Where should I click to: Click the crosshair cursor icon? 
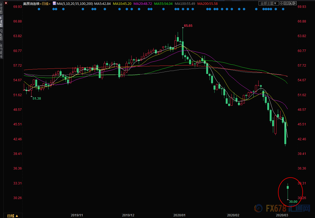(282, 4)
